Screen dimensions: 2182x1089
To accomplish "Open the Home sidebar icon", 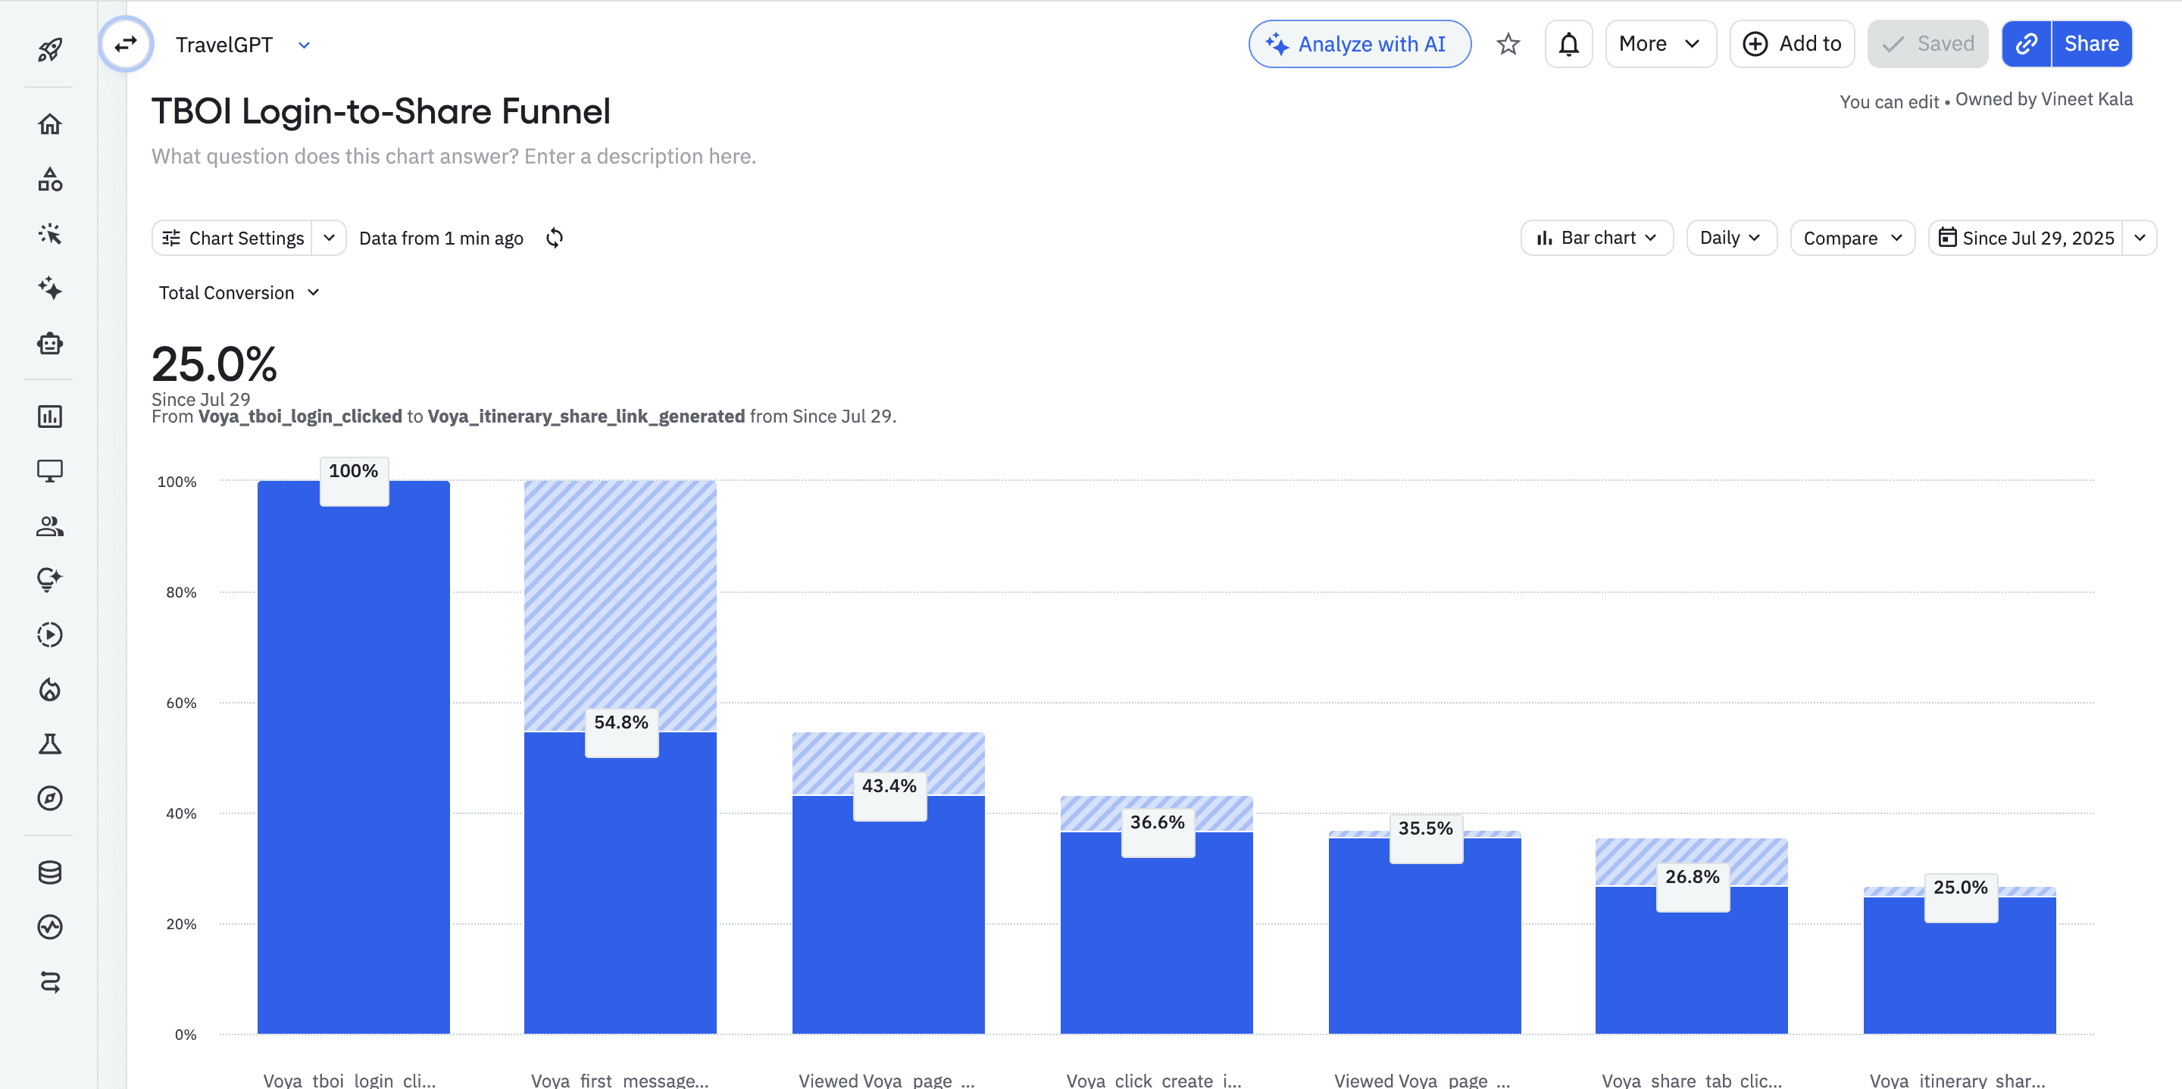I will point(50,123).
